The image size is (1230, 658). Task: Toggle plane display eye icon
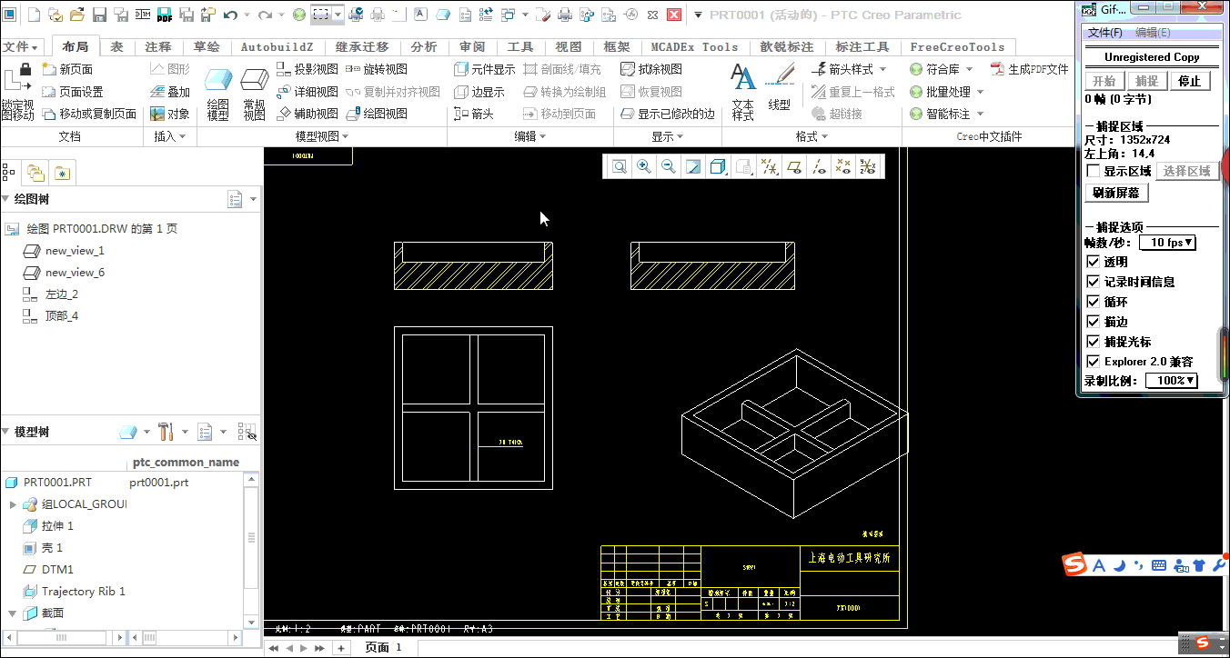793,166
